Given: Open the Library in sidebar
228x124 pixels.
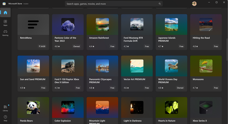Looking at the screenshot, I should 5,108.
